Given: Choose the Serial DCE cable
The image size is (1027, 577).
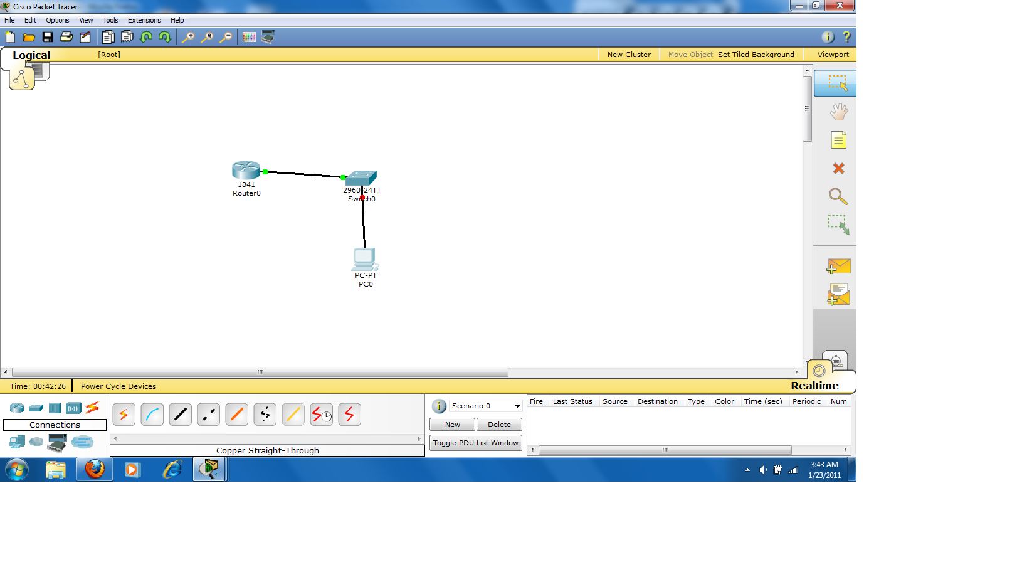Looking at the screenshot, I should pos(321,414).
